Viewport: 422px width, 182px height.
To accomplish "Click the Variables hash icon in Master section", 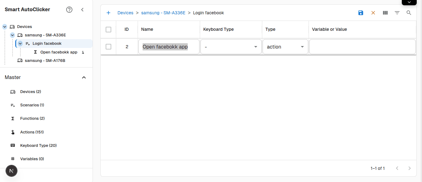I will pos(12,159).
